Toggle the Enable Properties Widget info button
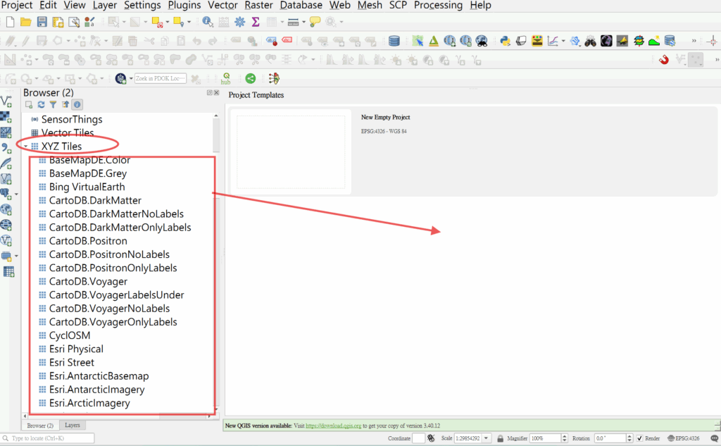The height and width of the screenshot is (446, 721). 77,104
